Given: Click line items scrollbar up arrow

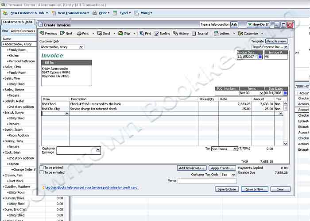Looking at the screenshot, I should [285, 103].
